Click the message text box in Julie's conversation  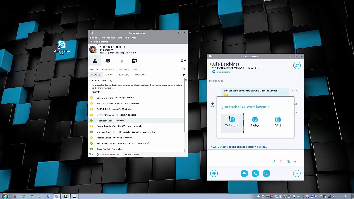[x=255, y=154]
